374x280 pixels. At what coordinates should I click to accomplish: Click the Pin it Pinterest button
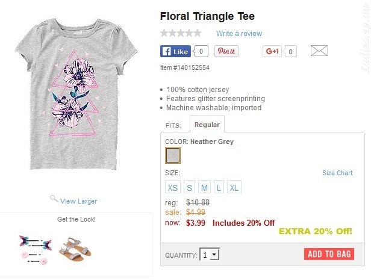click(x=226, y=51)
